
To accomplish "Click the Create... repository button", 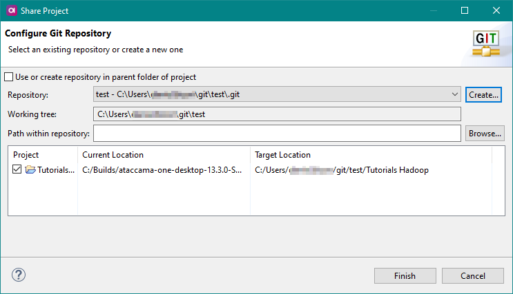I will pos(483,94).
